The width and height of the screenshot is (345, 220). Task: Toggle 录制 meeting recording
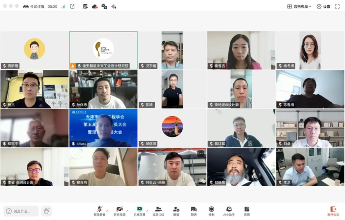click(211, 211)
